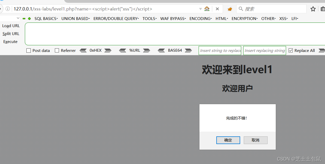Focus the browser address bar URL
Screen dimensions: 325x164
pyautogui.click(x=105, y=9)
